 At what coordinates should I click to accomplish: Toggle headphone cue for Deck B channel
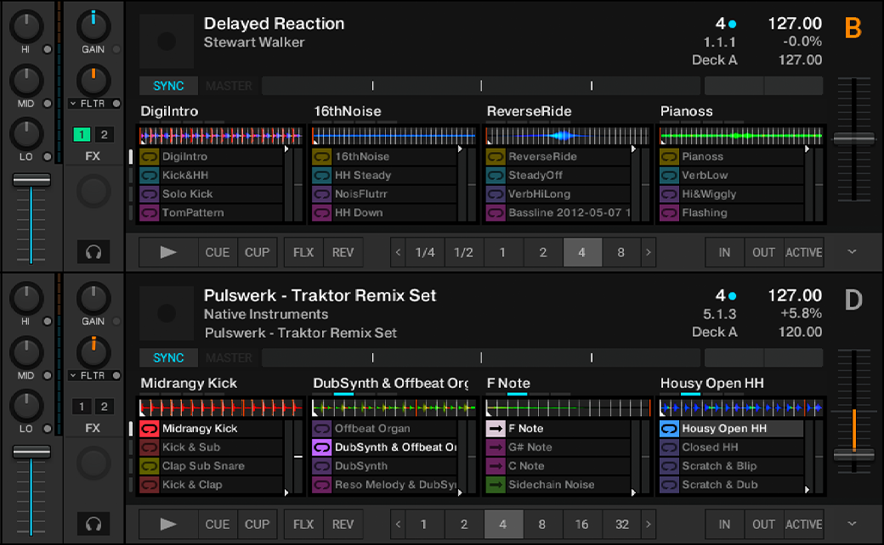[x=93, y=251]
